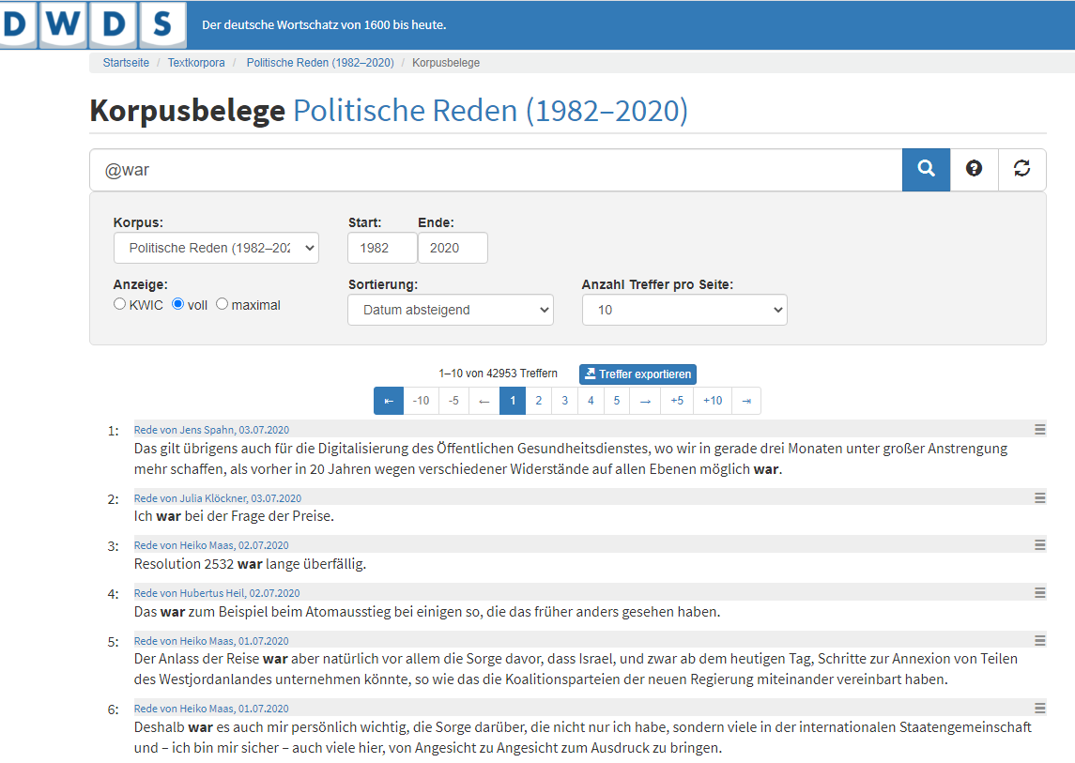Go to results page 2

pos(539,401)
